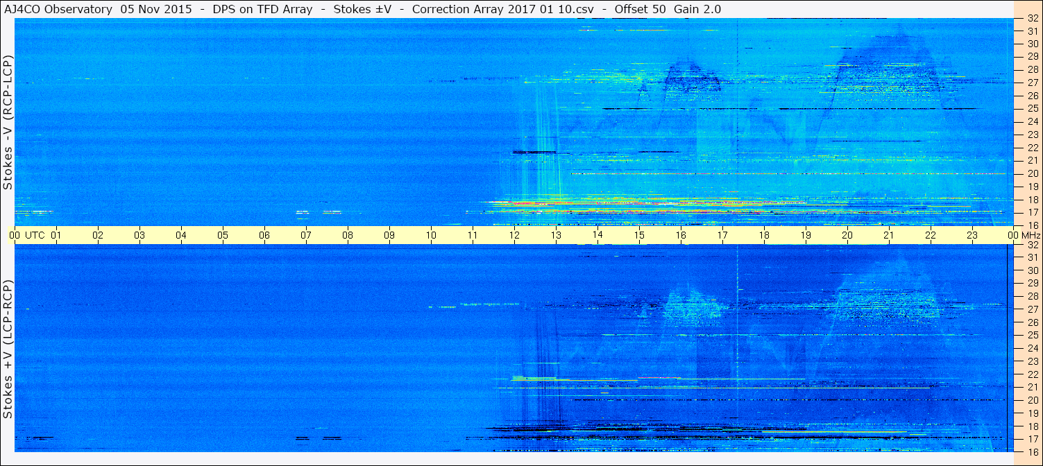Select the 14 hour marker on the time axis
1043x466 pixels.
pos(597,235)
